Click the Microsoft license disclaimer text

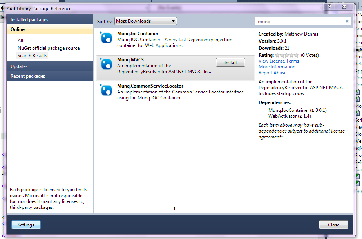point(48,198)
